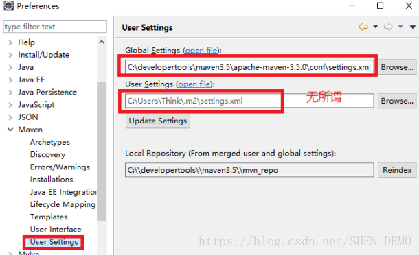Select the Help tree item

click(27, 42)
